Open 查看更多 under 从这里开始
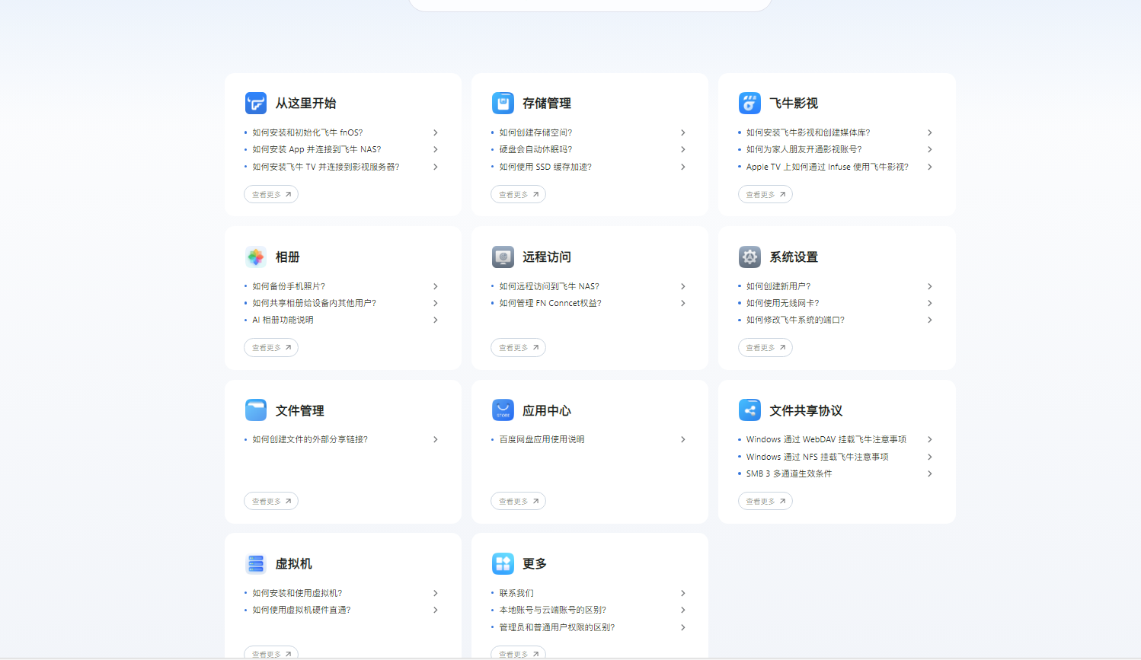 (x=271, y=194)
